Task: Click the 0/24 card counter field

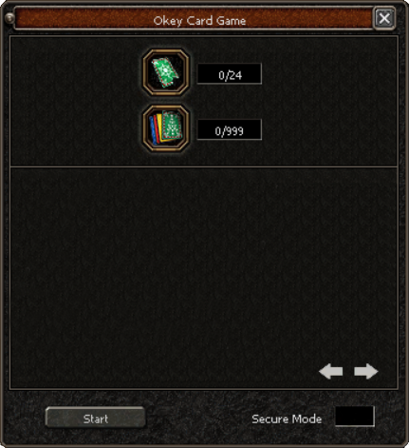Action: click(230, 74)
